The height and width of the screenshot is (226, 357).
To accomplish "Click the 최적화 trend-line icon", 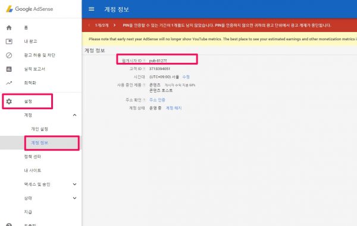I will (x=9, y=83).
